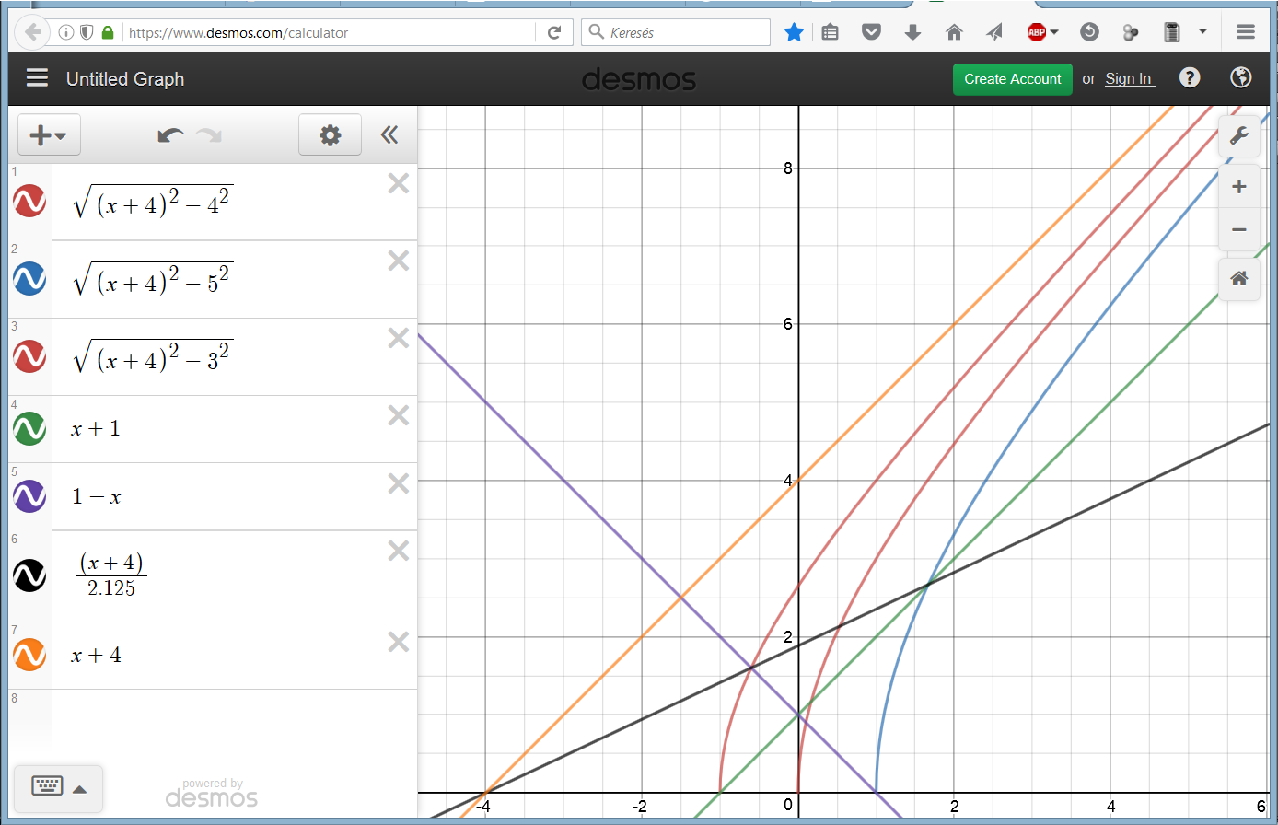Image resolution: width=1278 pixels, height=825 pixels.
Task: Toggle the black (x+4)/2.125 line icon
Action: (x=29, y=575)
